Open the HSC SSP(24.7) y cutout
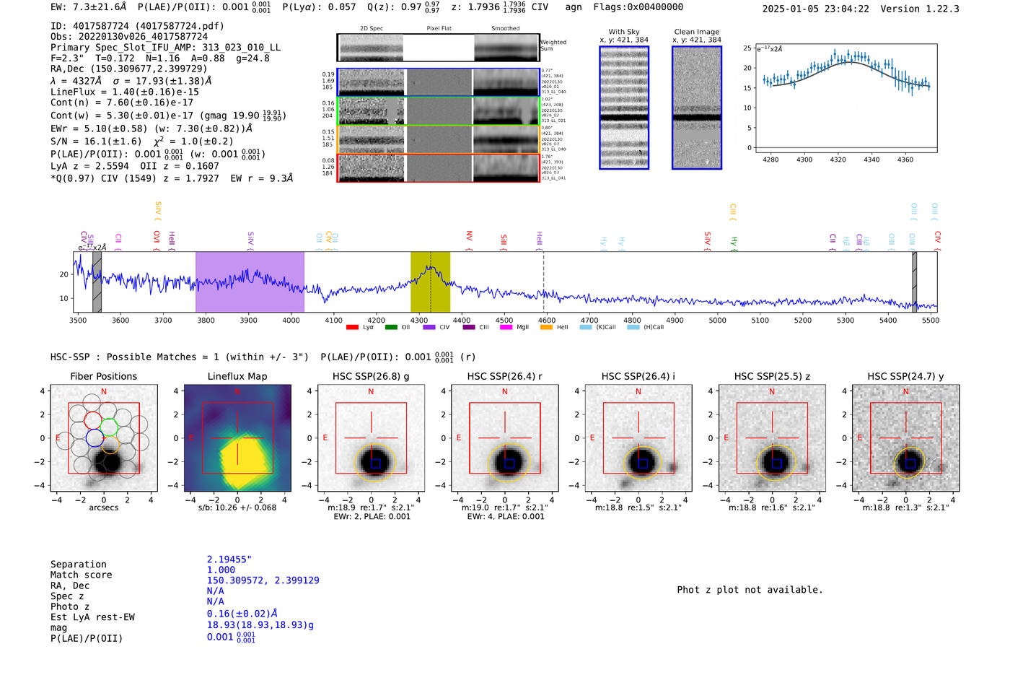 906,438
